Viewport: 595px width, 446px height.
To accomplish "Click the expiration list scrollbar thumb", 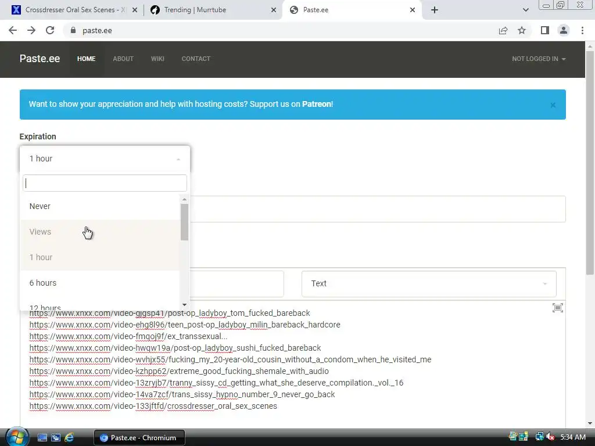I will [x=184, y=222].
